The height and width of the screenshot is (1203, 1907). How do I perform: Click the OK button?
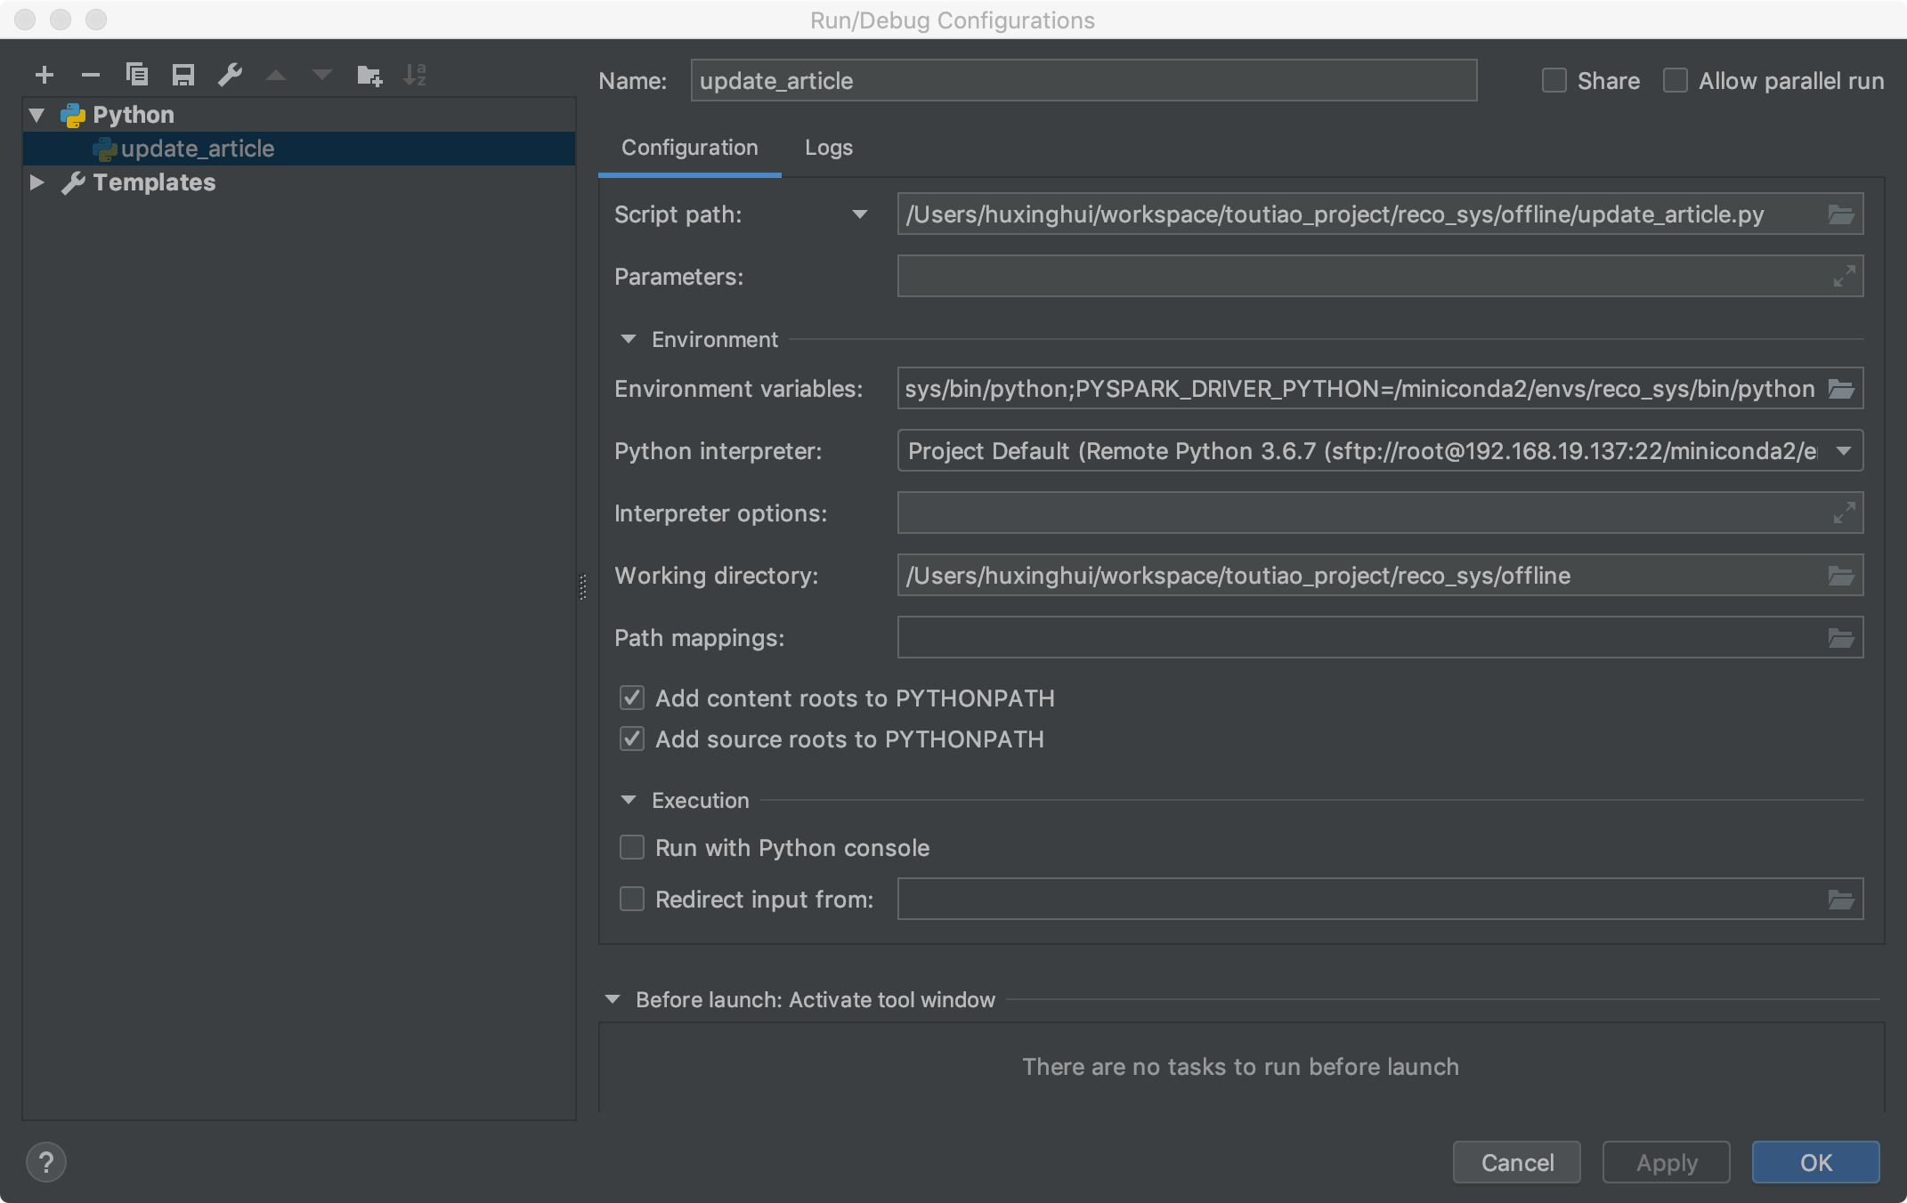coord(1815,1163)
